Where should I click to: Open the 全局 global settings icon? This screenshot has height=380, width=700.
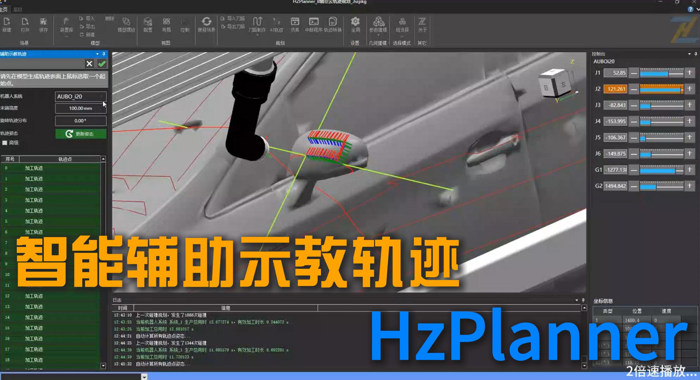click(x=356, y=26)
